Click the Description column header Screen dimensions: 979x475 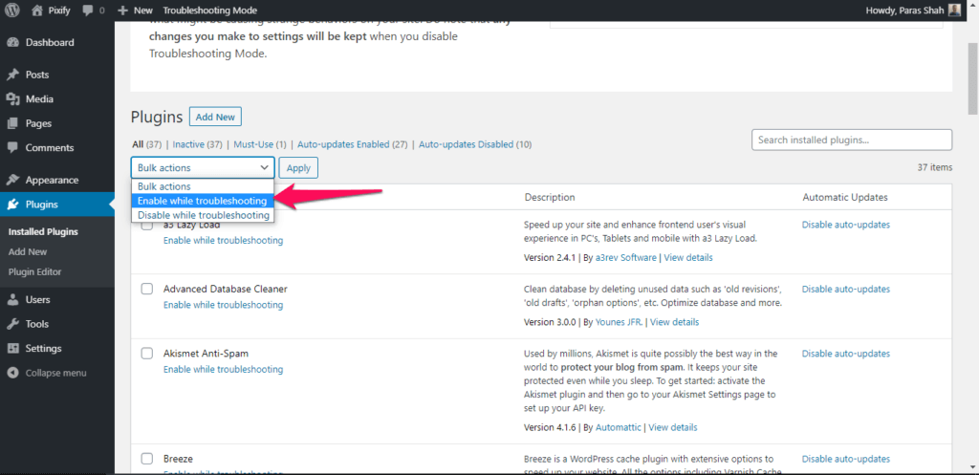pos(550,197)
